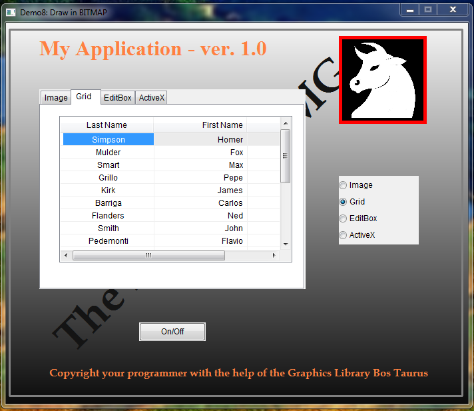
Task: Click the vertical scrollbar thumb
Action: 286,156
